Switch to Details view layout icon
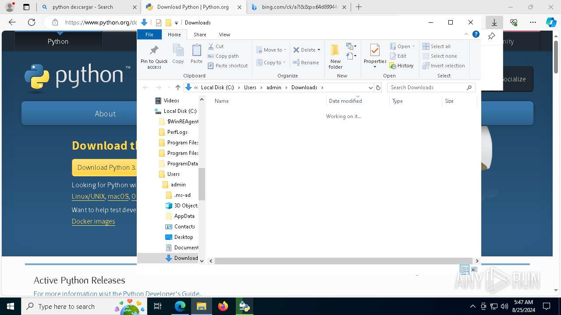 464,269
